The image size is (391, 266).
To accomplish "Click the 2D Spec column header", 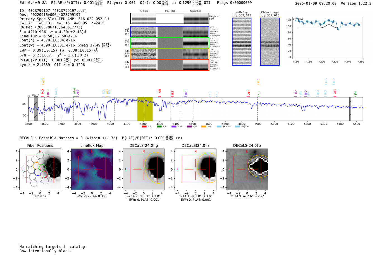I will (144, 11).
